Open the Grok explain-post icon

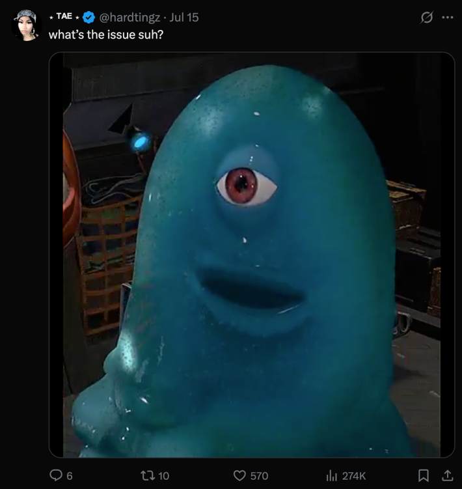tap(428, 17)
